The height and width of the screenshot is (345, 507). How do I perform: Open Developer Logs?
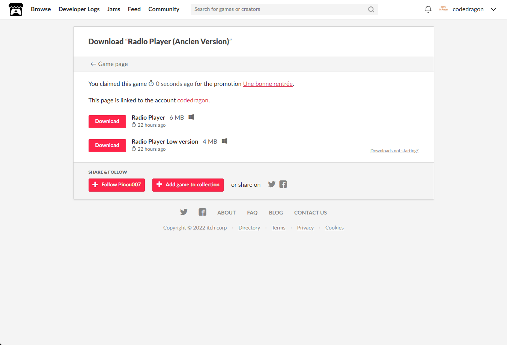(79, 9)
